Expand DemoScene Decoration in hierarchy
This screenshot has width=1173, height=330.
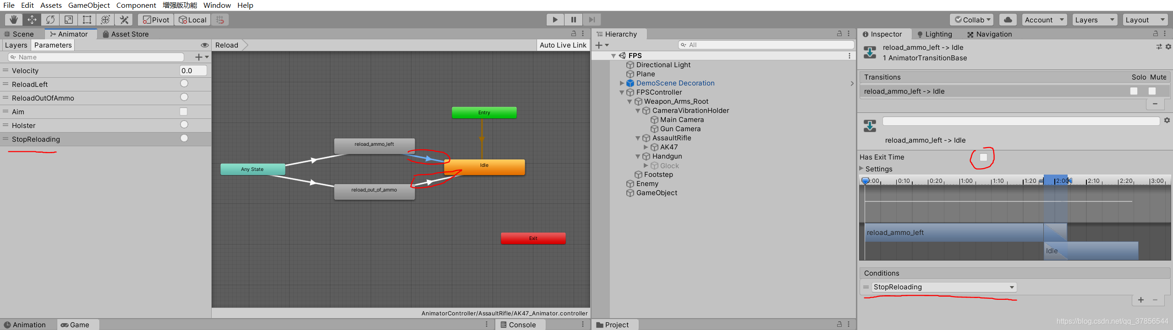[x=622, y=83]
